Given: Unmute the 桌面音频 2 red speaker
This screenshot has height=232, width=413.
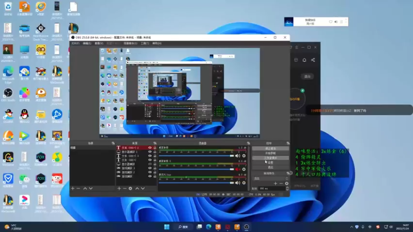Looking at the screenshot, I should tap(237, 169).
